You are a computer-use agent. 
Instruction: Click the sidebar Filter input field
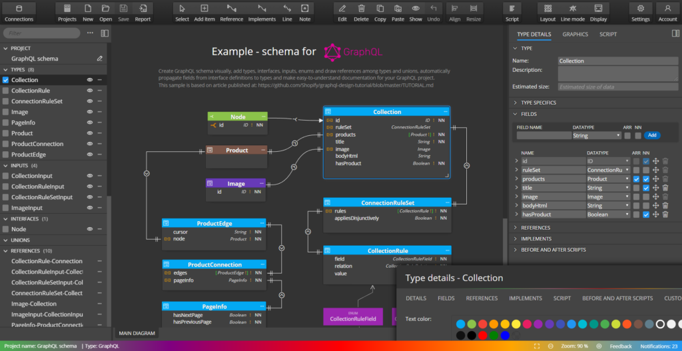pos(41,33)
